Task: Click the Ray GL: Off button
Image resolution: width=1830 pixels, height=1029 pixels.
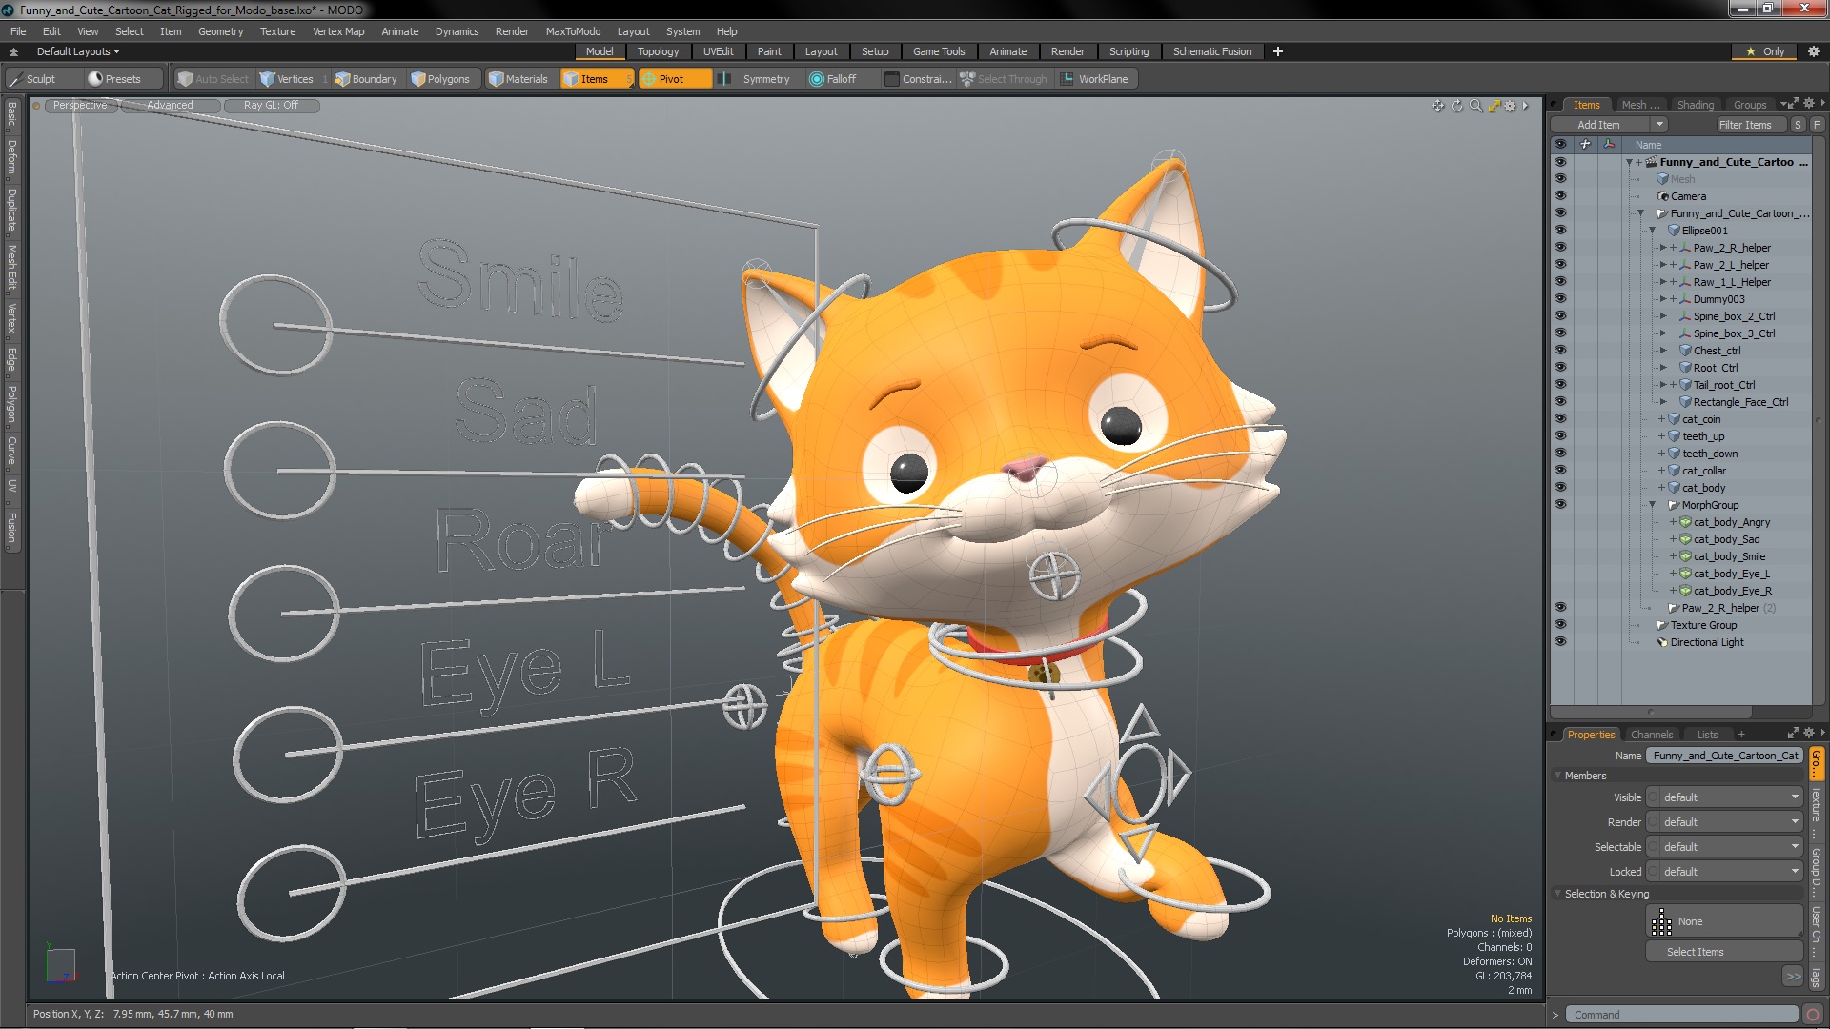Action: (271, 106)
